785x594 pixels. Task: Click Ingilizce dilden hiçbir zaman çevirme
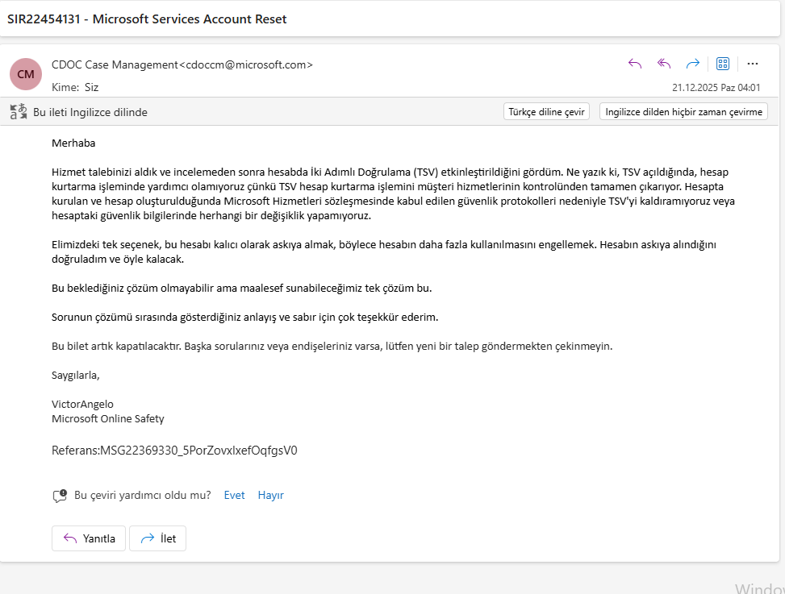pos(683,111)
